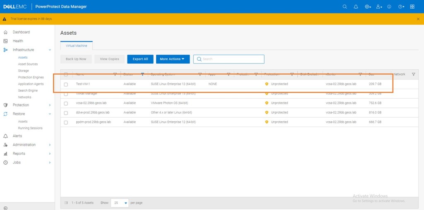Viewport: 424px width, 210px height.
Task: Tick the ppdm-prod.29bb.geos.lab checkbox
Action: (66, 122)
